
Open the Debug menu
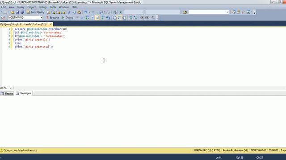(x=42, y=7)
